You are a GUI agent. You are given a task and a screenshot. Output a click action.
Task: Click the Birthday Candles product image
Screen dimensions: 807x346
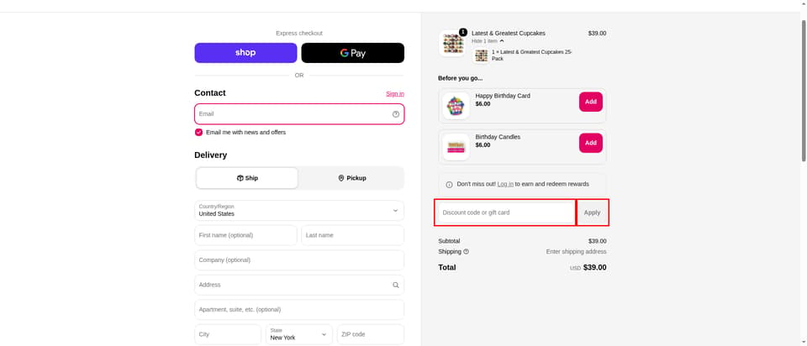[456, 147]
